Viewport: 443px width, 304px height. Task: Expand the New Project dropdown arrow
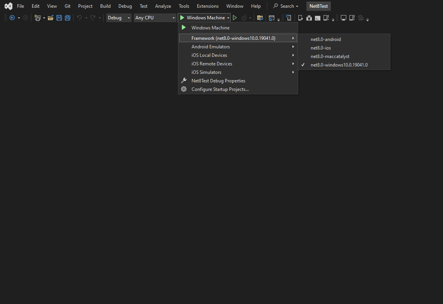[x=44, y=18]
